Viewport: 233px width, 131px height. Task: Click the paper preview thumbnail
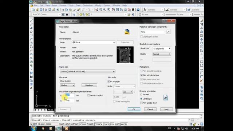click(125, 55)
